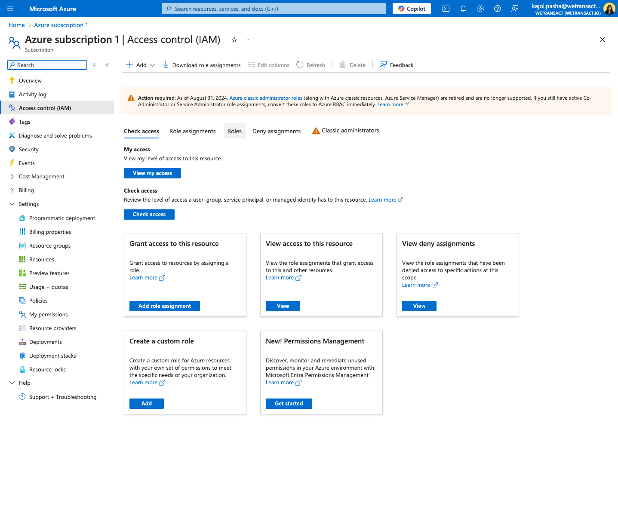Screen dimensions: 618x515
Task: Click the Check access button
Action: tap(149, 215)
